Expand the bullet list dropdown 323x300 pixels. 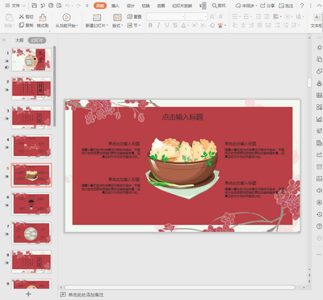(240, 17)
